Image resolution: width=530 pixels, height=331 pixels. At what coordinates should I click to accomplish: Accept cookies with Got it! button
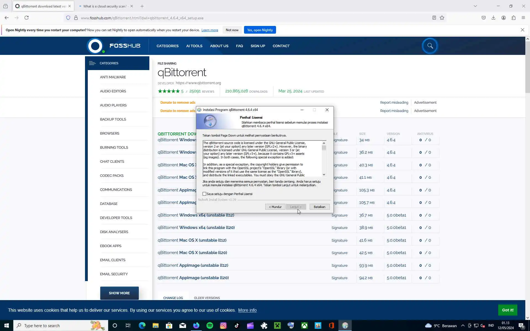(x=507, y=310)
